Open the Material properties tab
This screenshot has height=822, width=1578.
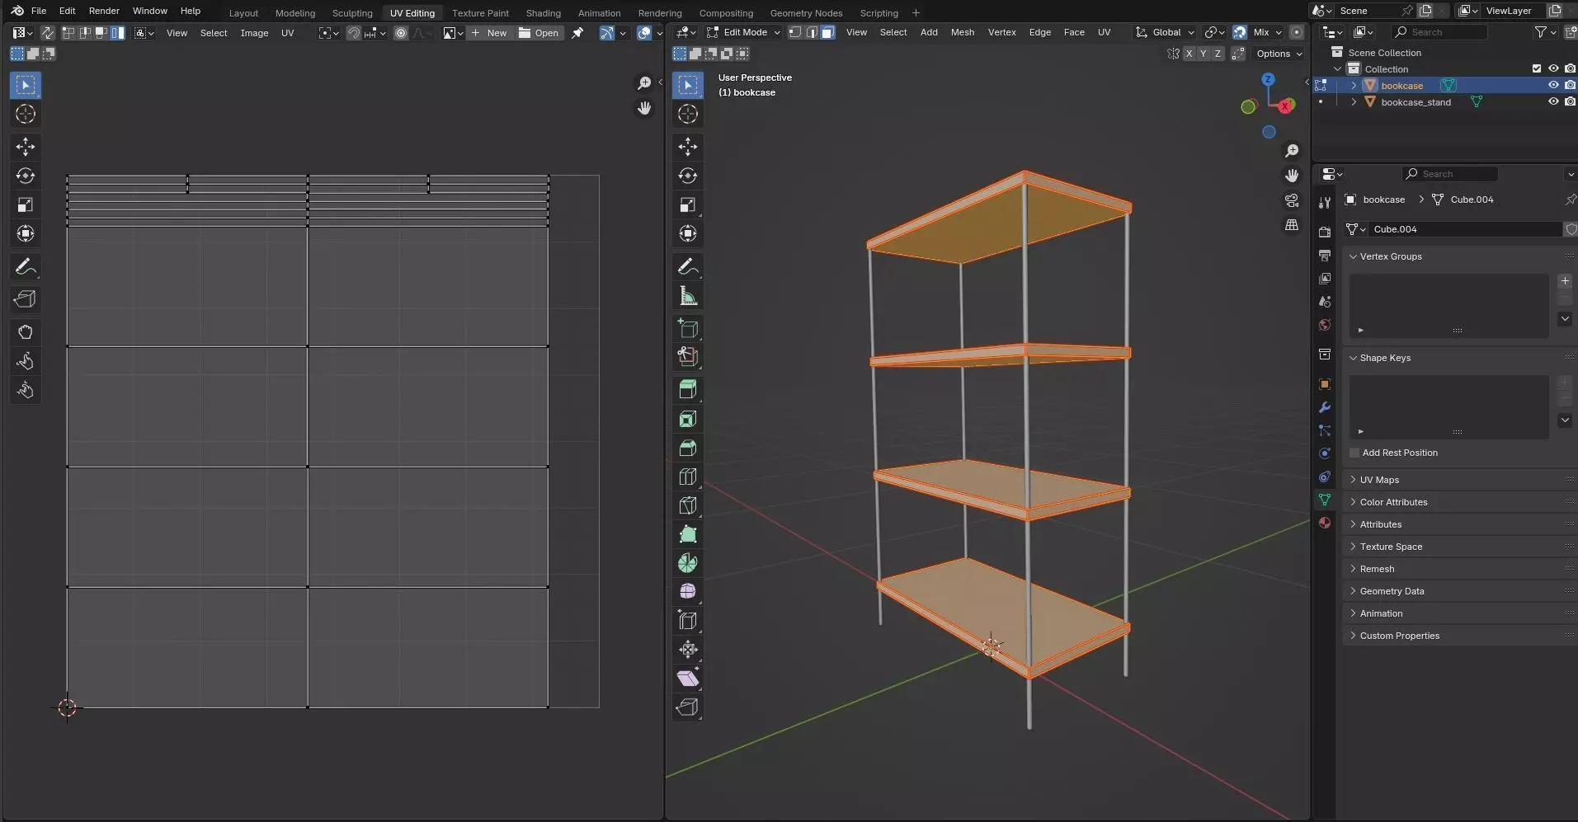click(1325, 523)
